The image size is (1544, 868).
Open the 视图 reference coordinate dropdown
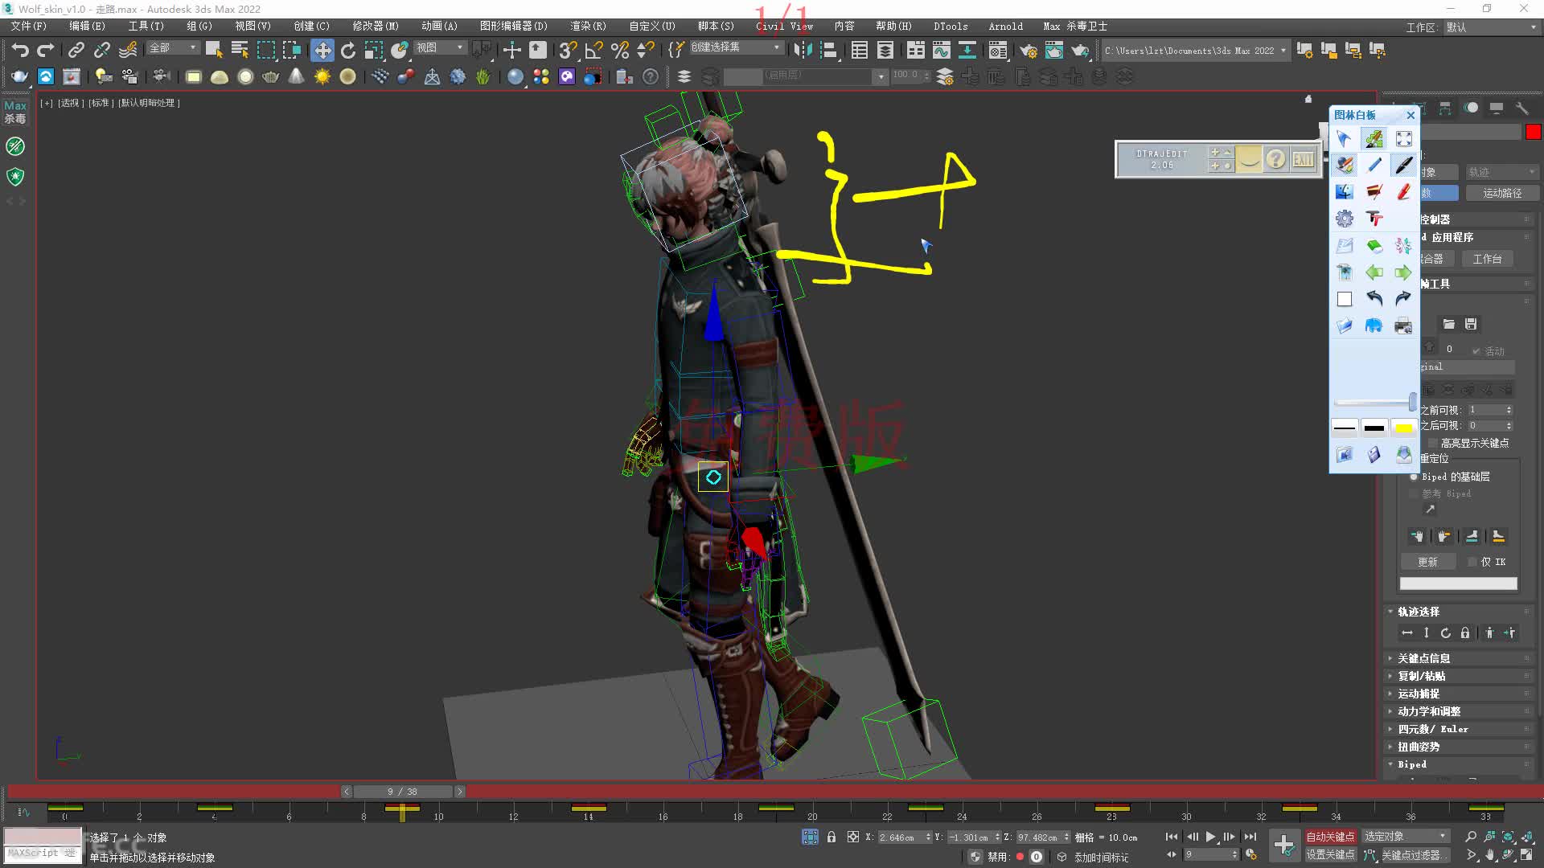440,48
